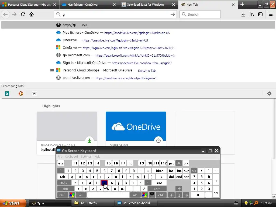The width and height of the screenshot is (276, 207).
Task: Open the hamburger application menu
Action: pos(271,14)
